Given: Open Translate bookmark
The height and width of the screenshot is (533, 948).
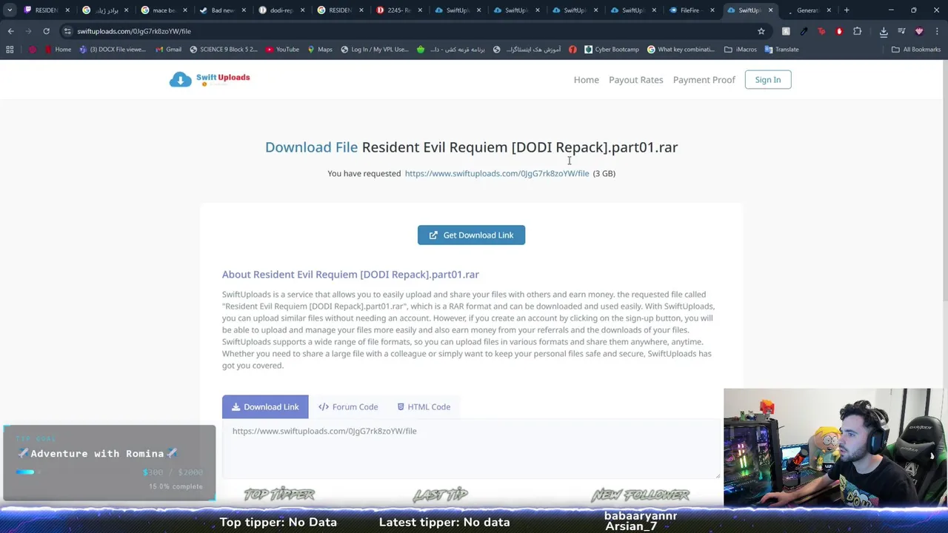Looking at the screenshot, I should 781,50.
